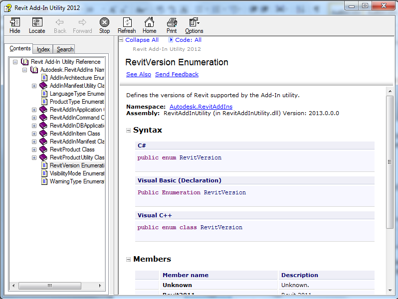Click RevitAddInItem Class book icon
Image resolution: width=398 pixels, height=299 pixels.
43,134
